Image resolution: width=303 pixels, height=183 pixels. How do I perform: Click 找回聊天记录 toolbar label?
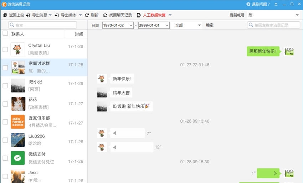(x=120, y=15)
